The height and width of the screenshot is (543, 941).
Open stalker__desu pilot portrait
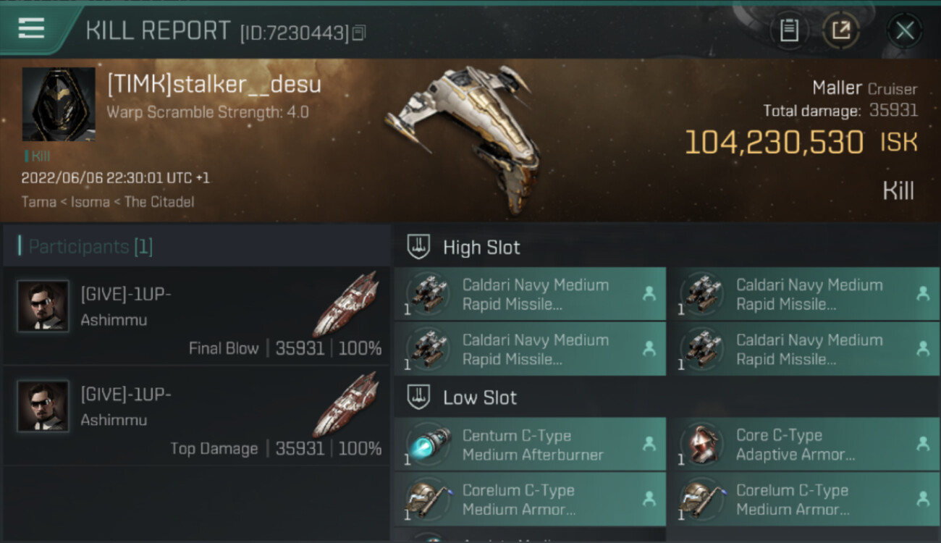click(x=58, y=104)
